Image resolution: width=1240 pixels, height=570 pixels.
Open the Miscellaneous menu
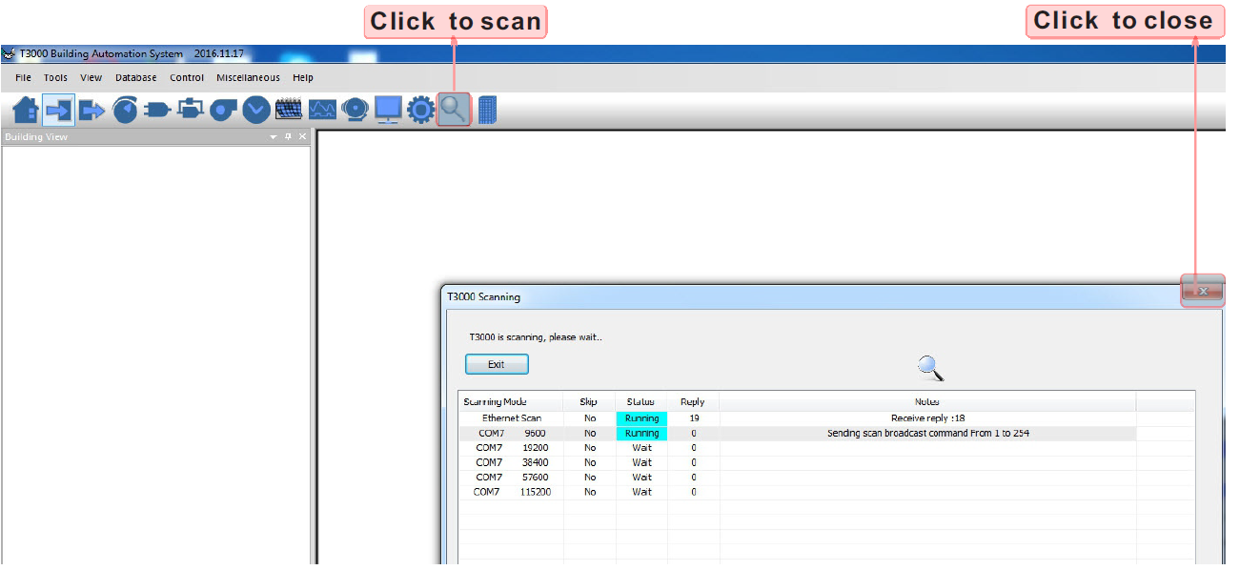[x=249, y=78]
